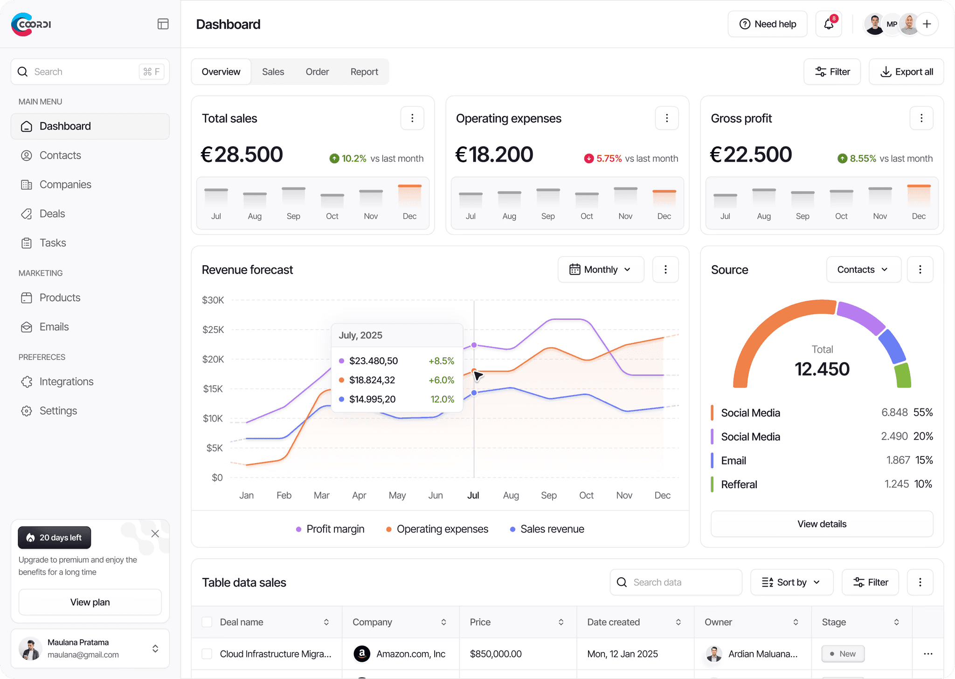The image size is (955, 679).
Task: Click the plus icon to add member
Action: (x=927, y=24)
